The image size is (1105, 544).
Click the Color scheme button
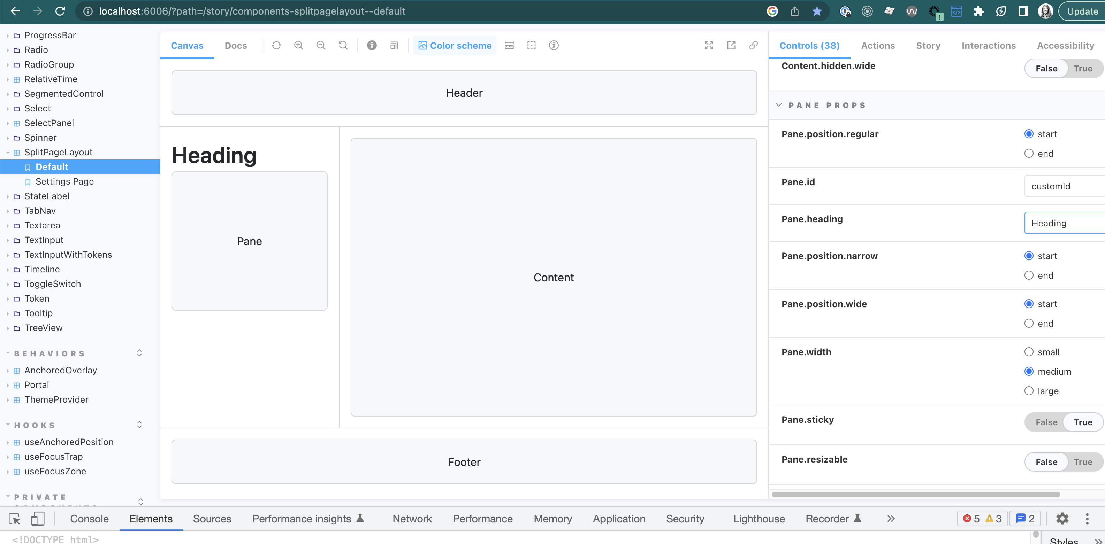(455, 45)
